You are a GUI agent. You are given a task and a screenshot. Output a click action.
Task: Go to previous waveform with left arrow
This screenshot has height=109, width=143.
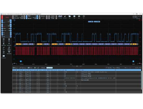tap(21, 61)
